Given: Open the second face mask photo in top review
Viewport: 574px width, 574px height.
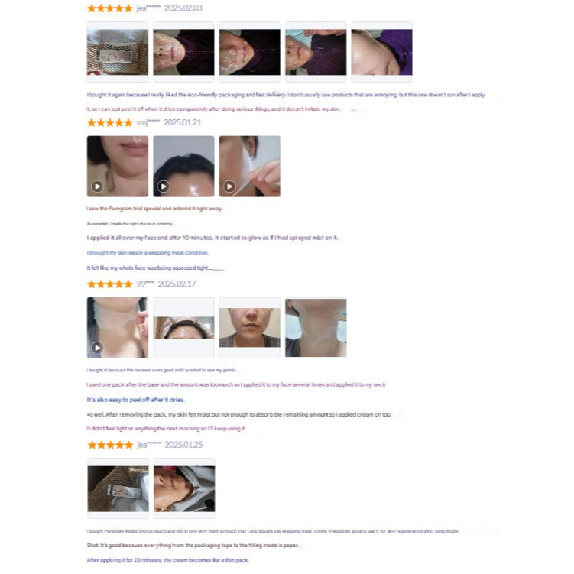Looking at the screenshot, I should click(x=183, y=52).
